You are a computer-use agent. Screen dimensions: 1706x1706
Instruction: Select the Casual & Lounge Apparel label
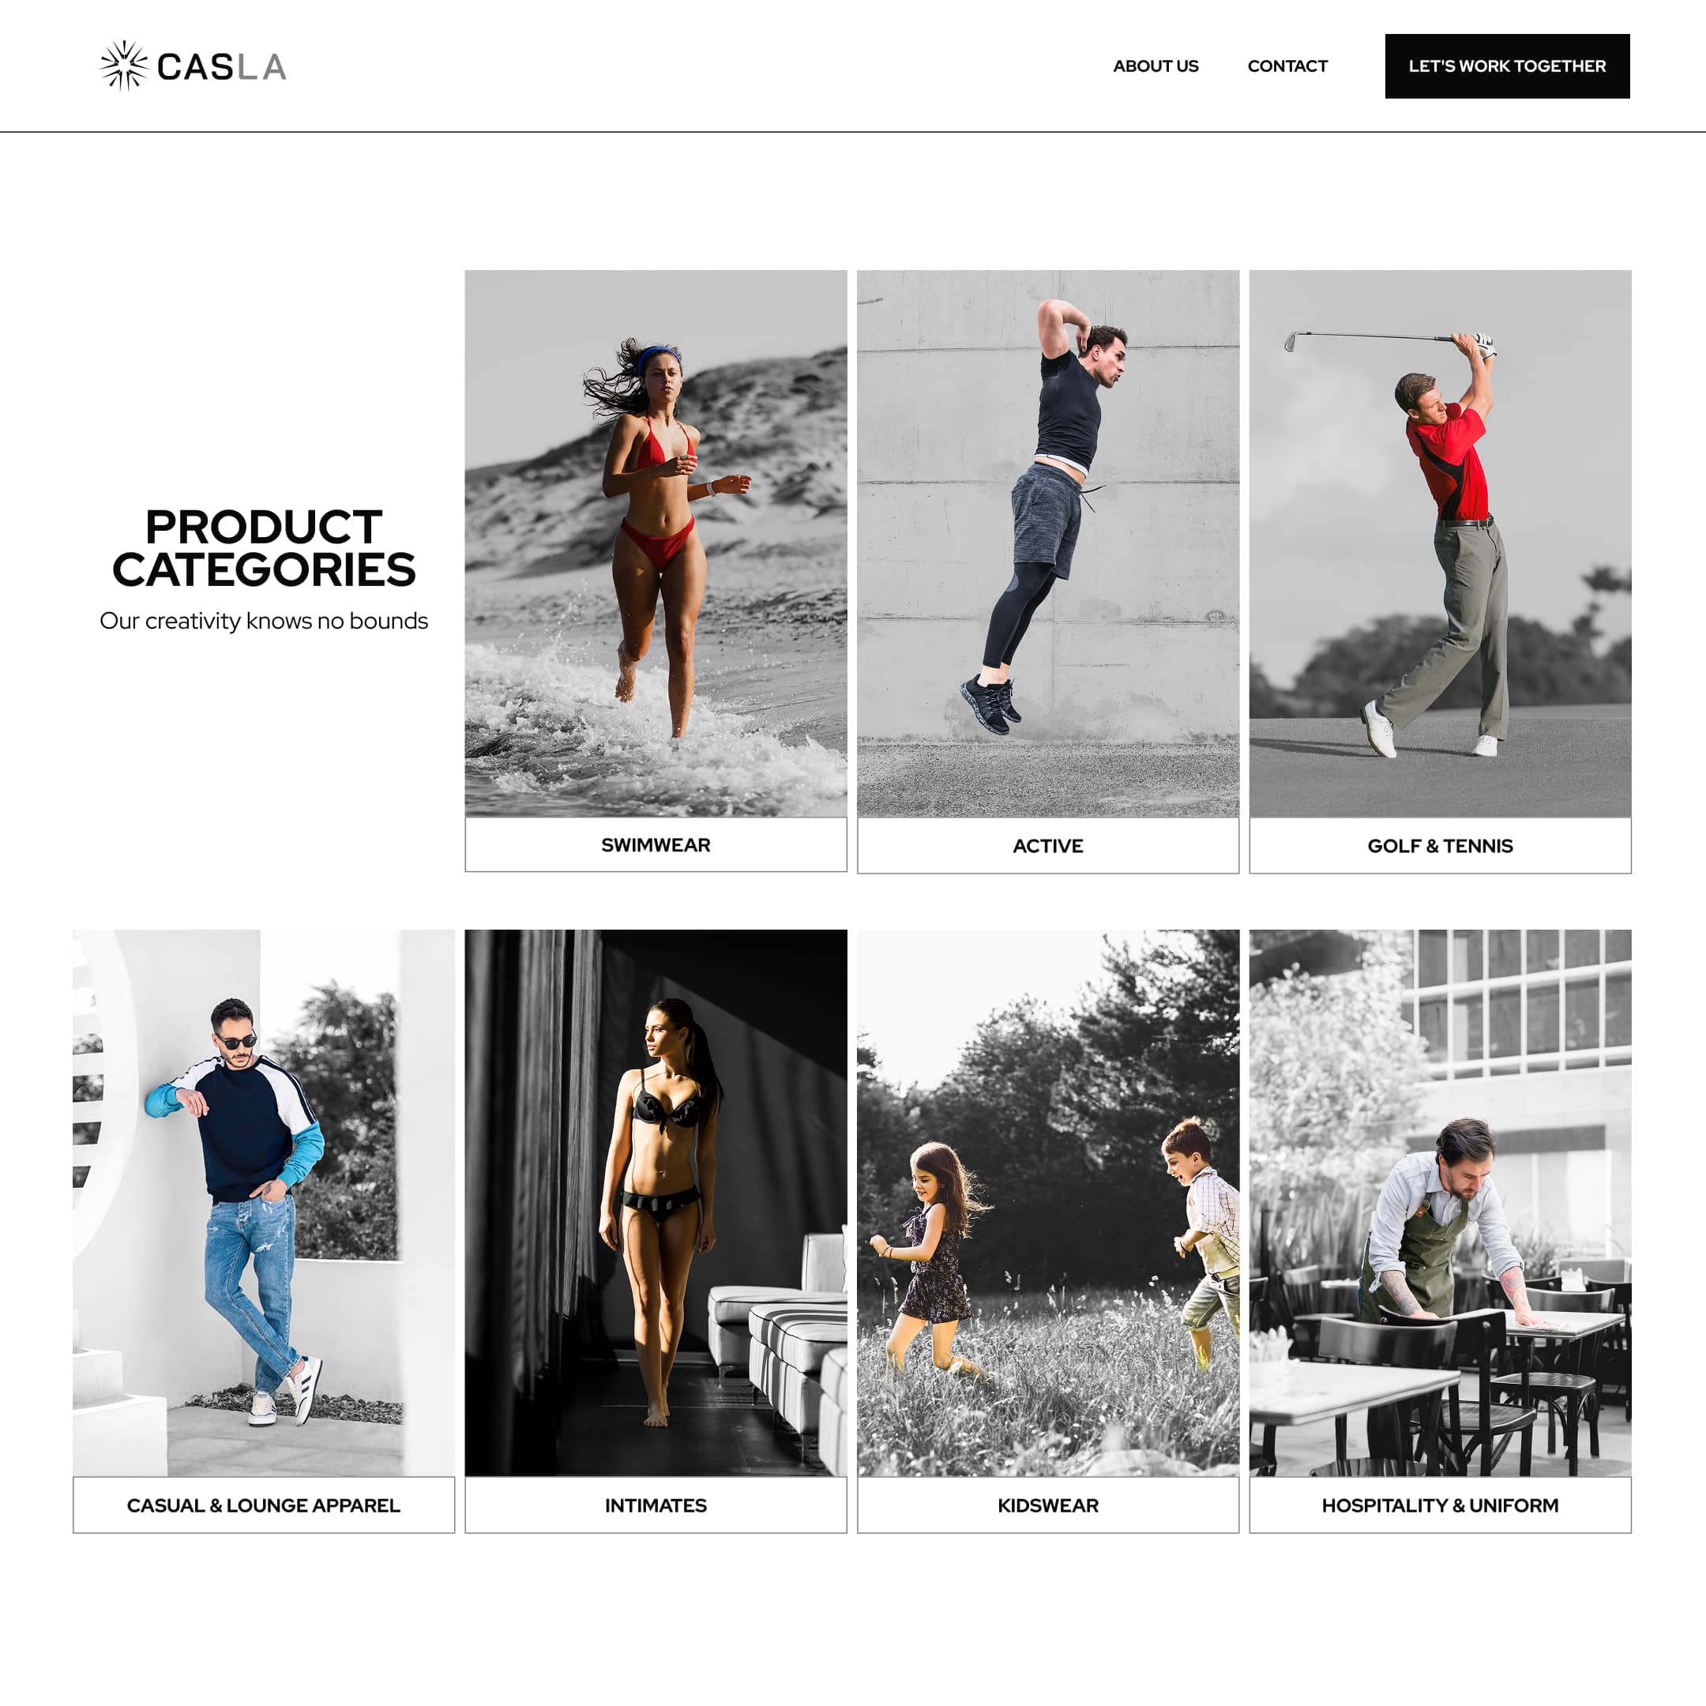click(x=264, y=1505)
